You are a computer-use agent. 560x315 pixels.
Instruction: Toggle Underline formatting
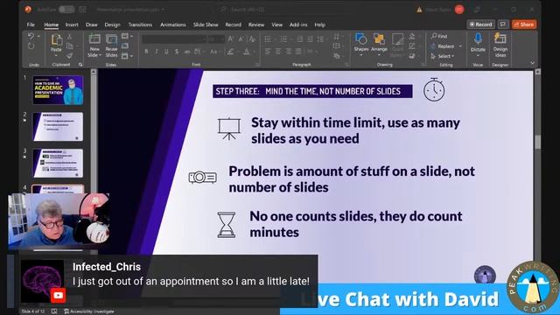[x=166, y=52]
